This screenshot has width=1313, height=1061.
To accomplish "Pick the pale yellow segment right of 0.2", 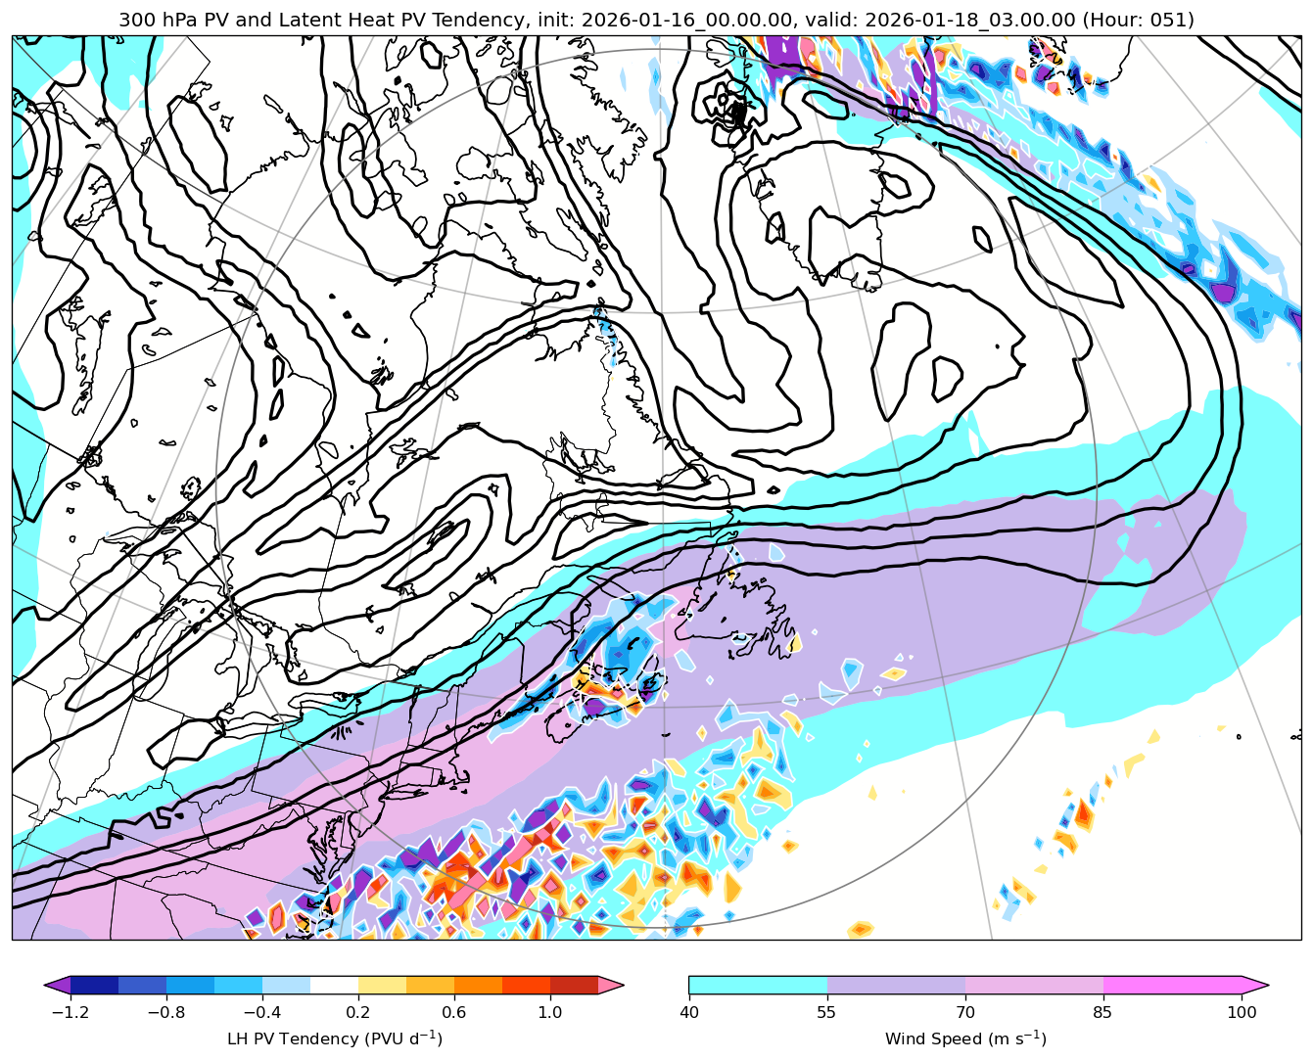I will [382, 985].
